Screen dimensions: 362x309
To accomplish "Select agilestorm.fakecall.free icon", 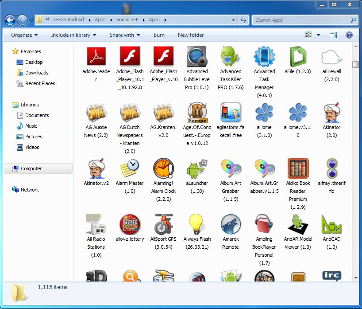I will tap(231, 113).
